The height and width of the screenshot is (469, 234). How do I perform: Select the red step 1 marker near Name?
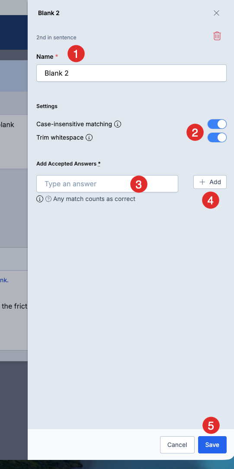(x=76, y=54)
